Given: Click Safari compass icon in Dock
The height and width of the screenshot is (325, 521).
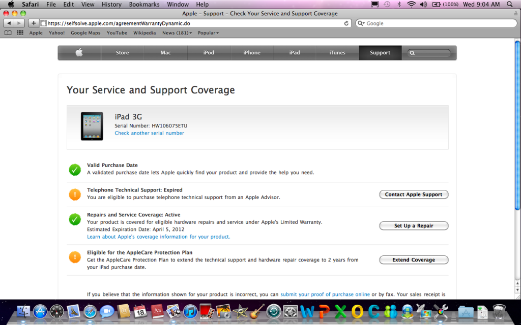Looking at the screenshot, I should 90,312.
